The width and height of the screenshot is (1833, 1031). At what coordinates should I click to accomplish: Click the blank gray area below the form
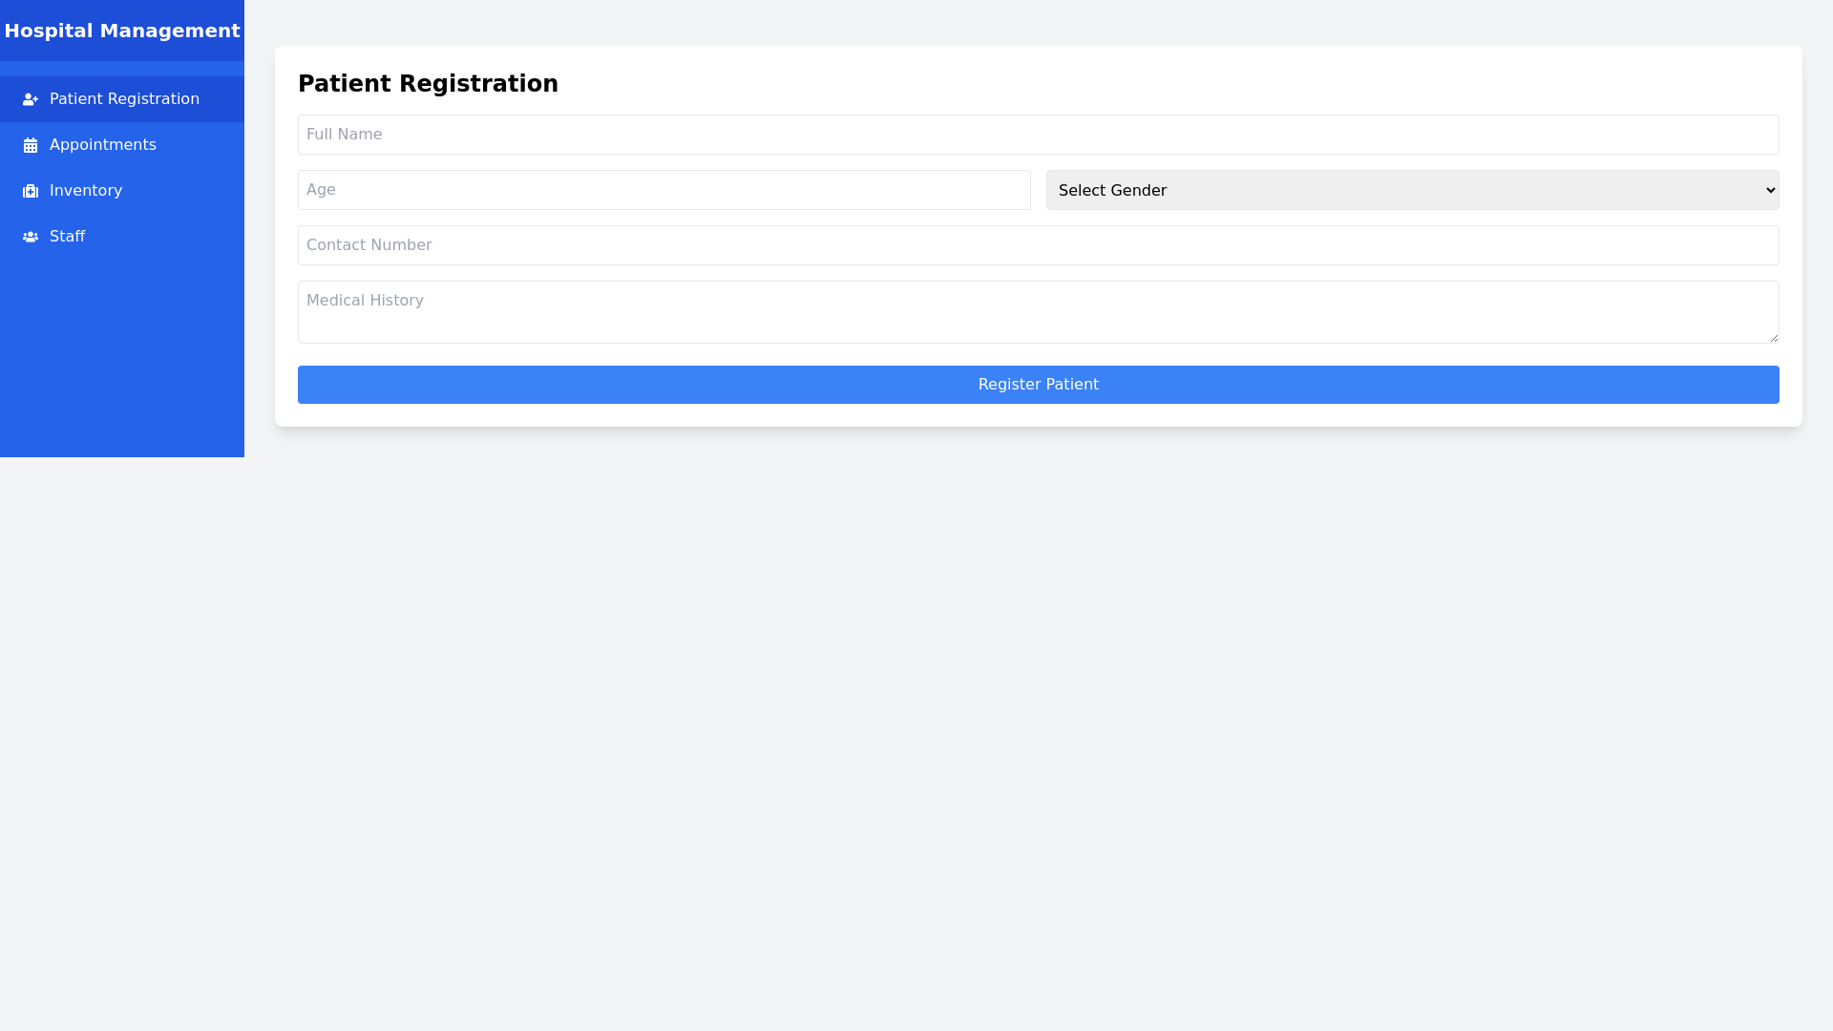tap(1038, 726)
